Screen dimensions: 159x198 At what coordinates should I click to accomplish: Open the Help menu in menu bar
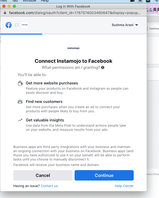click(x=45, y=1)
